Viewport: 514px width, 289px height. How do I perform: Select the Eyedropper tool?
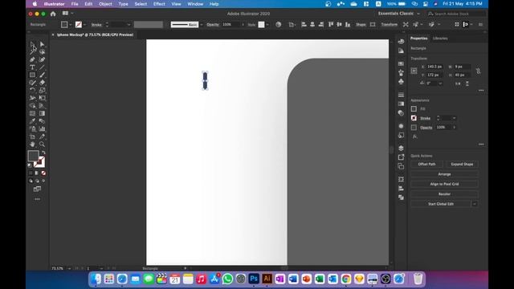point(32,121)
